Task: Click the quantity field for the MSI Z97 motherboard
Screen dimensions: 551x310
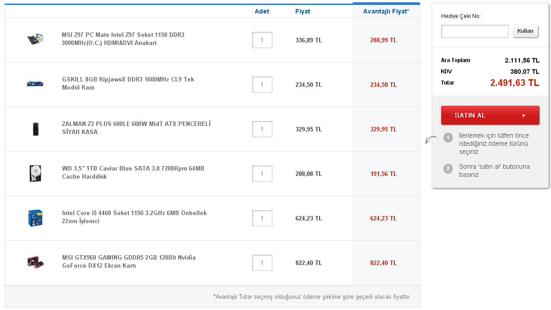Action: pyautogui.click(x=262, y=40)
